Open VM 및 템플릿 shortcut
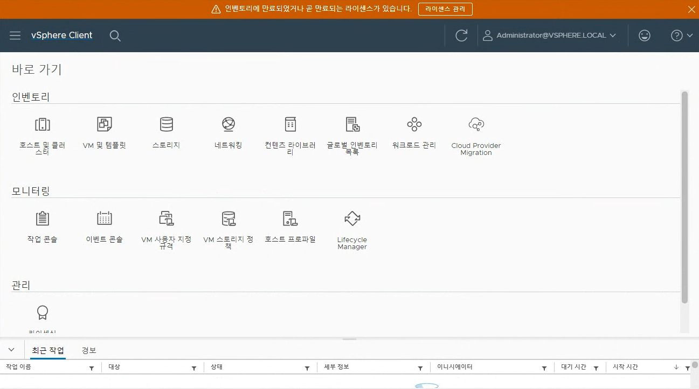699x389 pixels. pyautogui.click(x=105, y=133)
